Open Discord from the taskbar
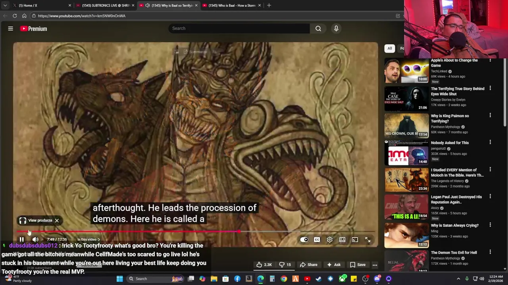 (377, 279)
